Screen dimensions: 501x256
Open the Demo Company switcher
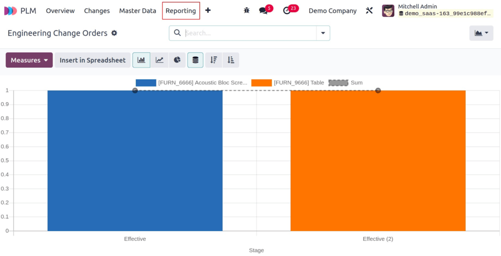point(332,11)
